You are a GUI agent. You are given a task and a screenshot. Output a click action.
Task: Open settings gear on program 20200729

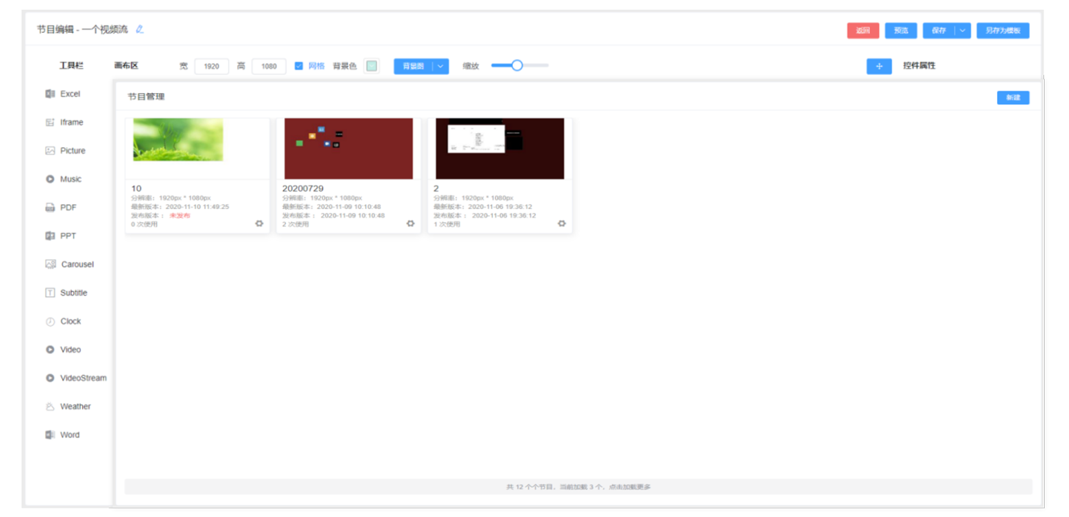click(411, 223)
